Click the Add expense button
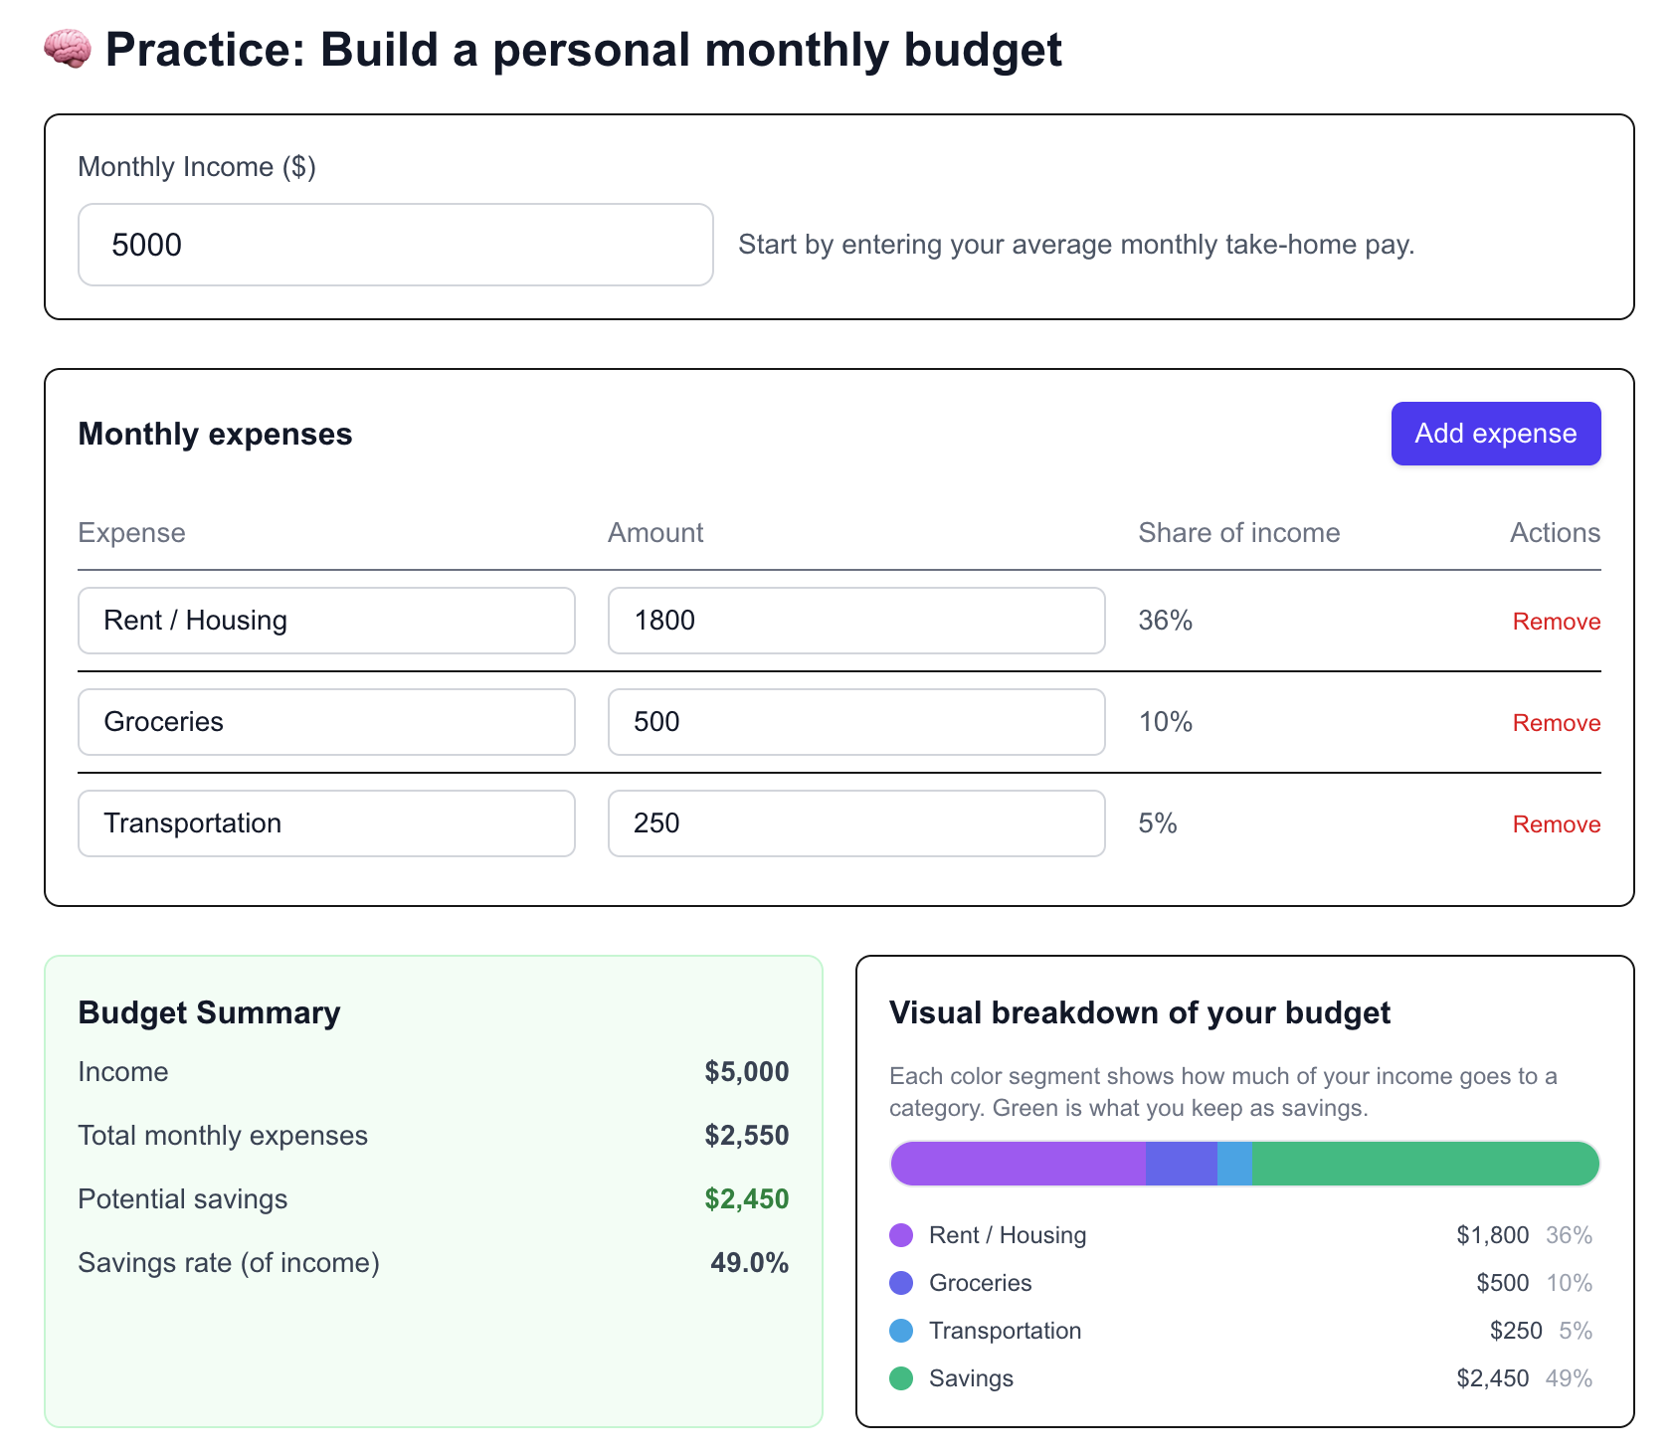 [1495, 434]
